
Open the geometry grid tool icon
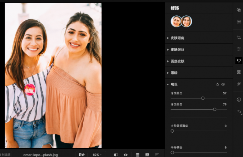click(x=239, y=72)
